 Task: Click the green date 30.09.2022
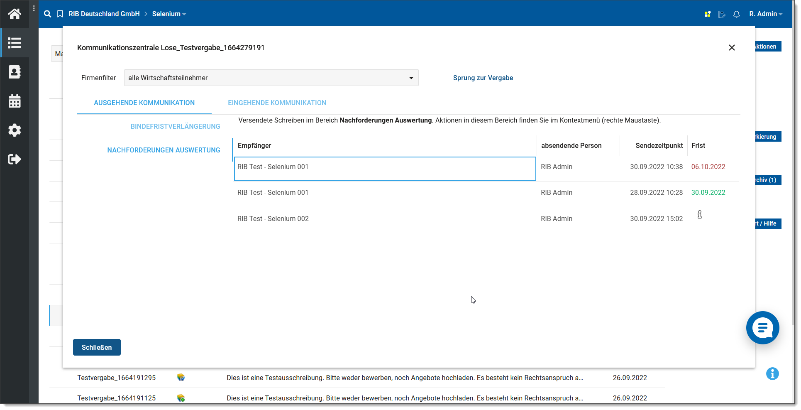pos(708,192)
